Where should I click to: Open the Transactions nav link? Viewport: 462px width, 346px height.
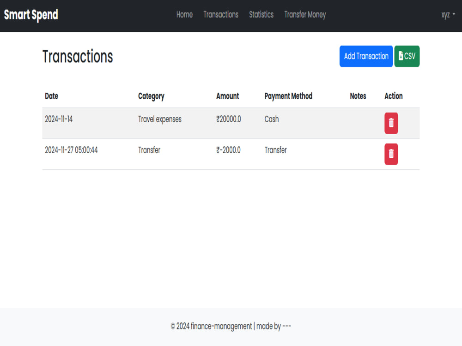[x=221, y=15]
